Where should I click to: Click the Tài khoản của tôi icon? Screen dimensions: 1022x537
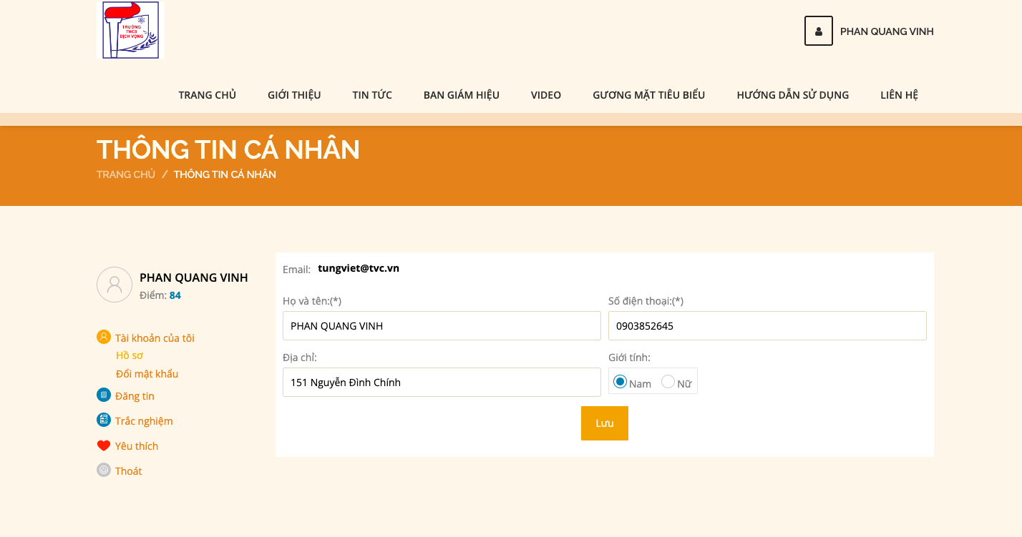tap(104, 338)
